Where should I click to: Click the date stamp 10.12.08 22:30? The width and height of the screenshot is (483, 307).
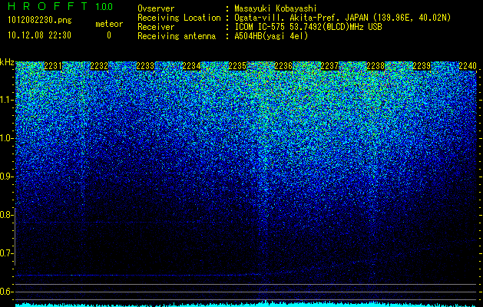click(x=39, y=35)
